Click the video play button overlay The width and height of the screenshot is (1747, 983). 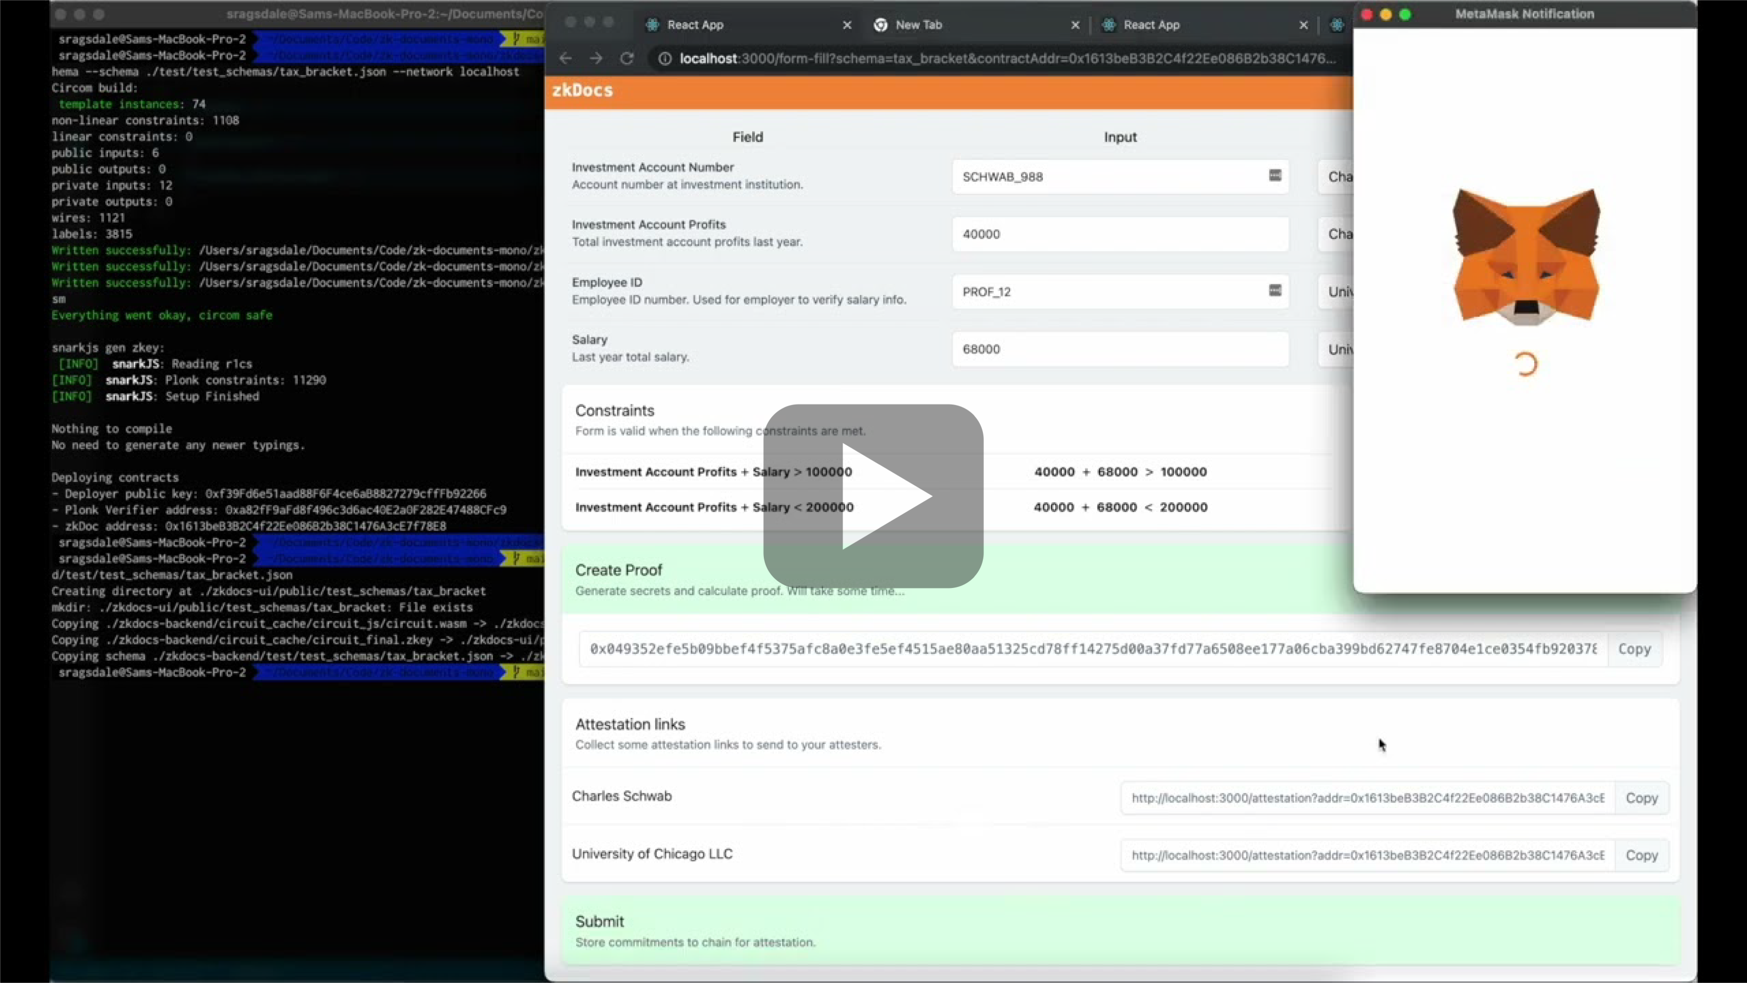click(873, 496)
